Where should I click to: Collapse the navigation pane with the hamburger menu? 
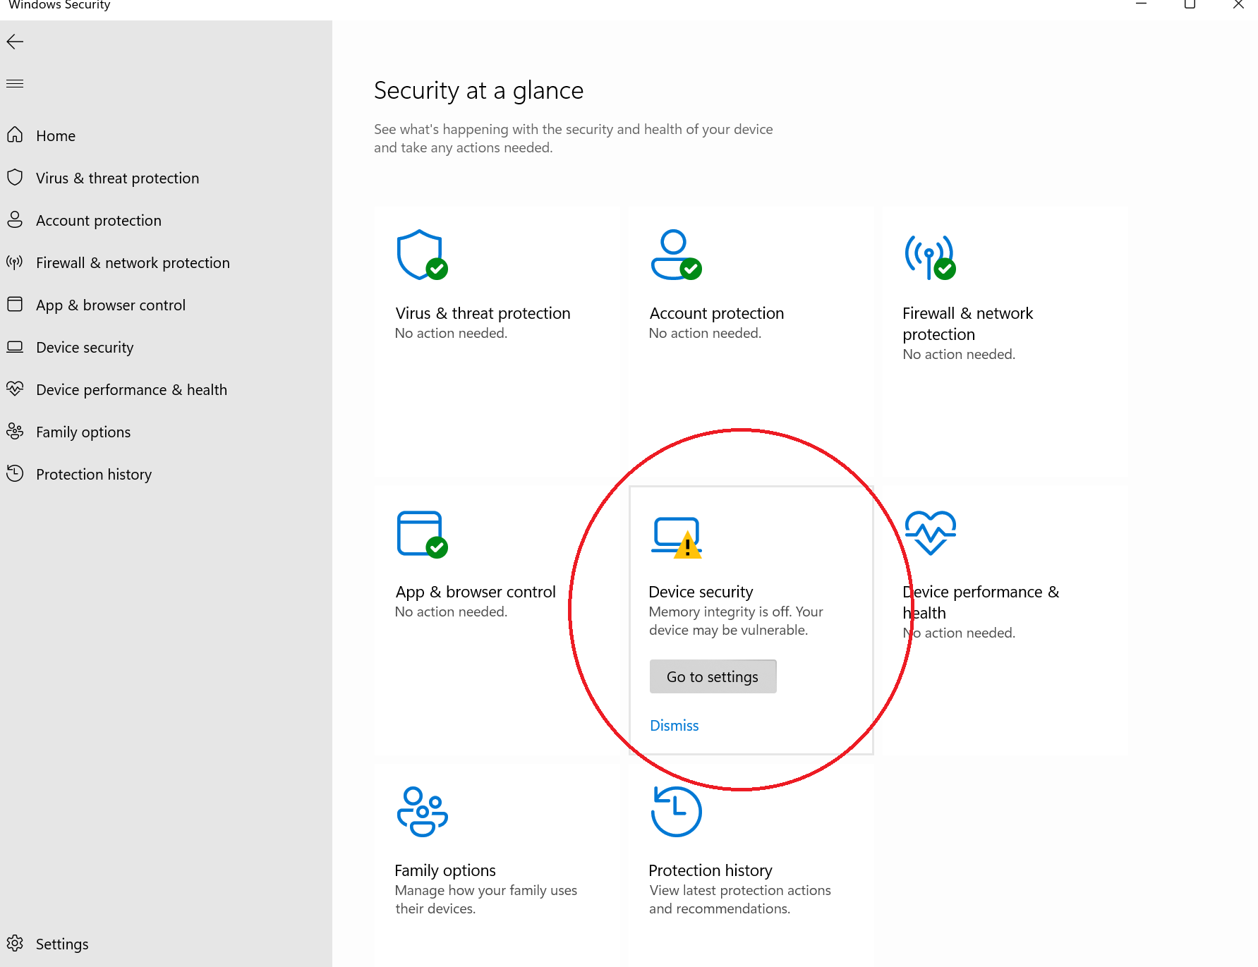(x=15, y=83)
